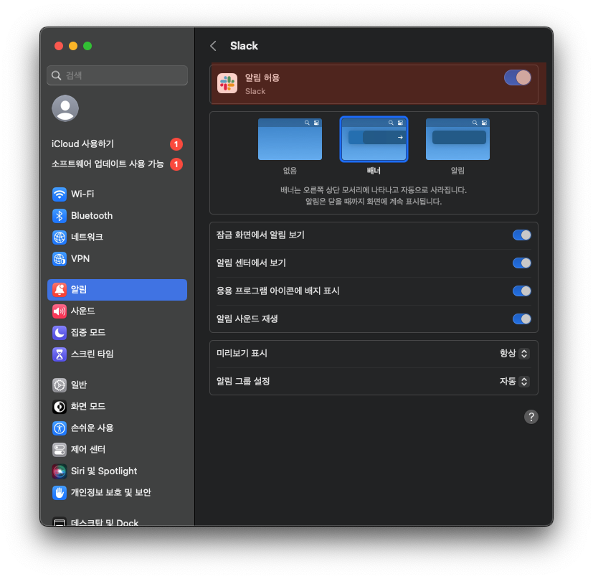The height and width of the screenshot is (579, 593).
Task: Click the Slack page title
Action: pyautogui.click(x=244, y=46)
